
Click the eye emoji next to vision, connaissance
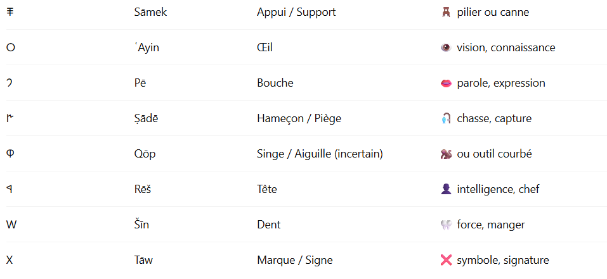click(446, 48)
